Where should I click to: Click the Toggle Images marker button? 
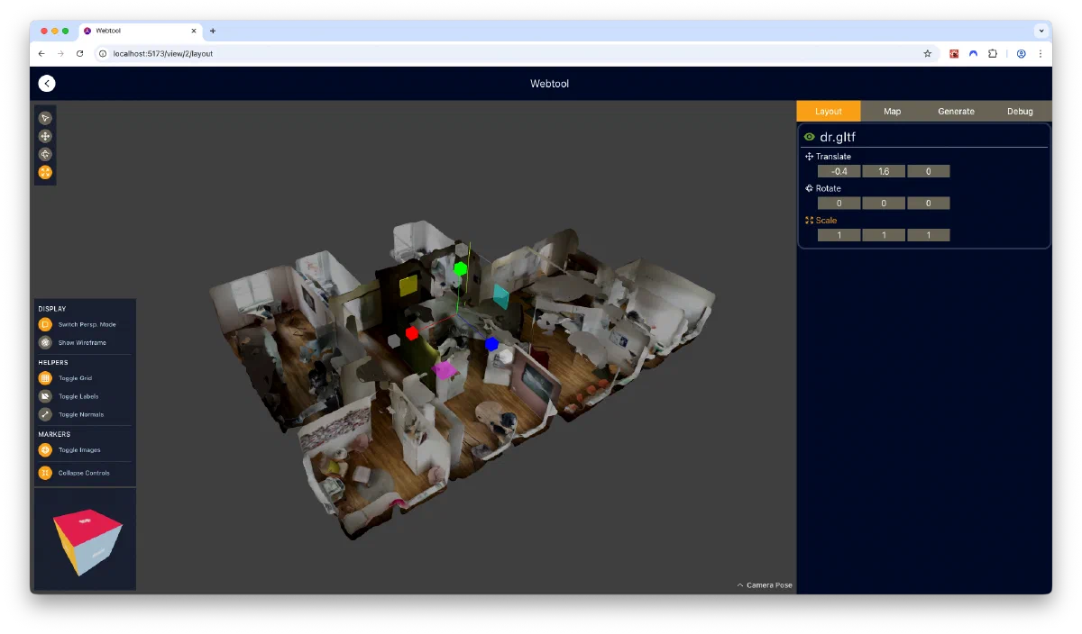45,449
